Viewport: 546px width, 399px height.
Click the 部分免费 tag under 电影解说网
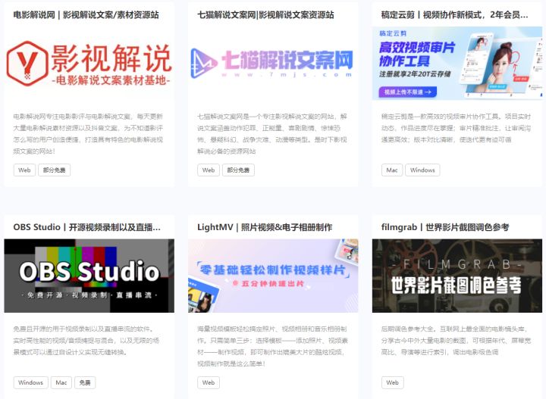(x=55, y=170)
